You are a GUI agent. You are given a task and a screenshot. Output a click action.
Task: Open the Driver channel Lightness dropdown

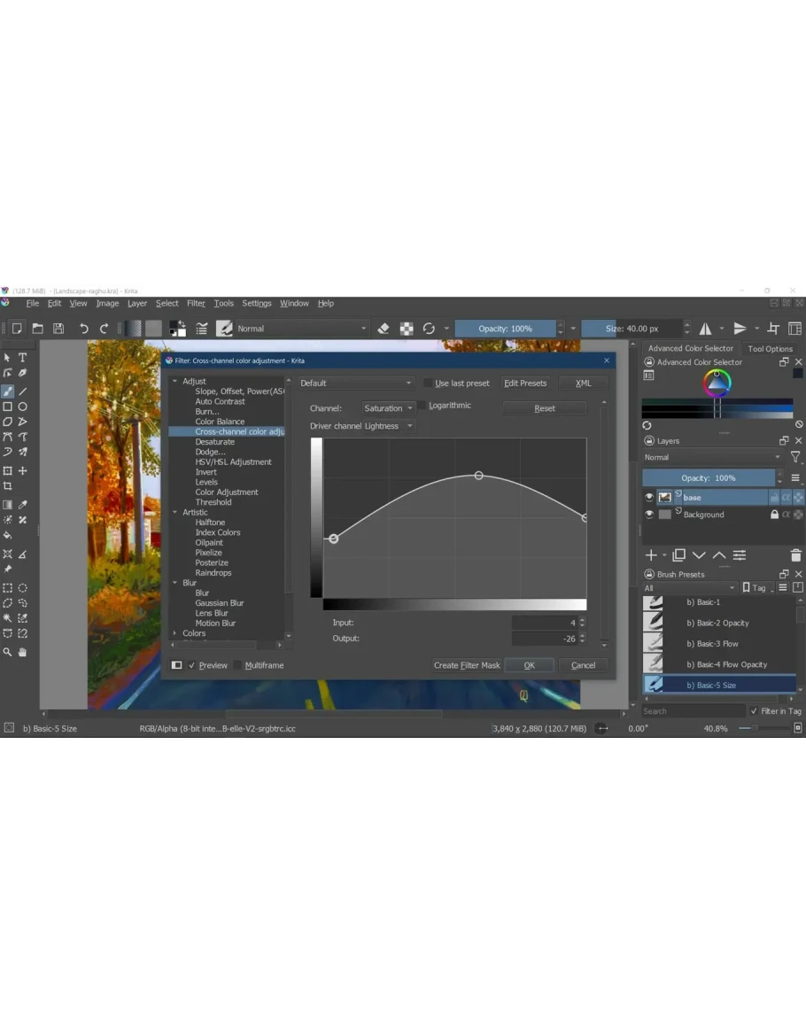click(388, 426)
